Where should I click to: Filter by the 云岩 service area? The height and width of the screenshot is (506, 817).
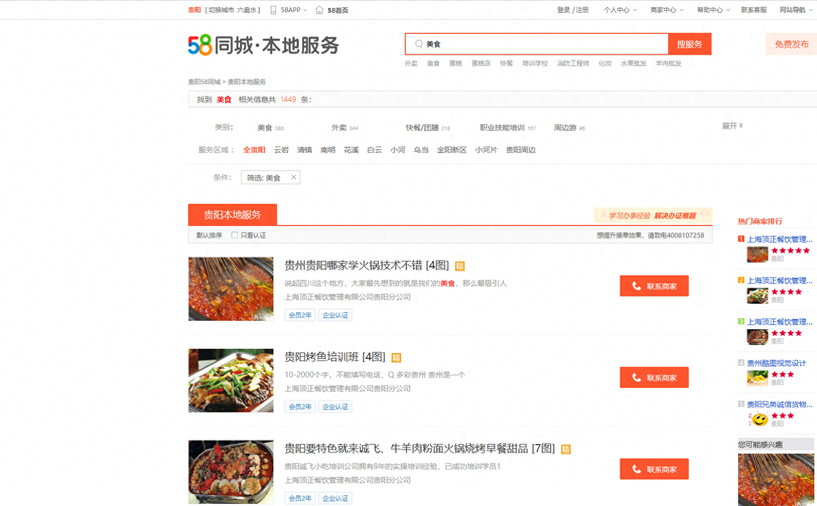tap(281, 150)
